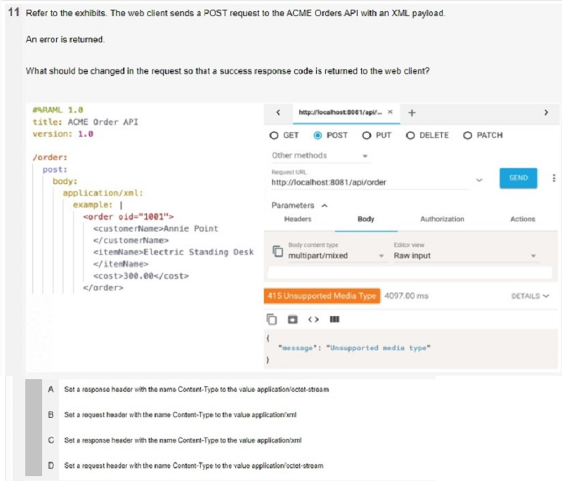Open the Editor view Raw input dropdown

466,256
